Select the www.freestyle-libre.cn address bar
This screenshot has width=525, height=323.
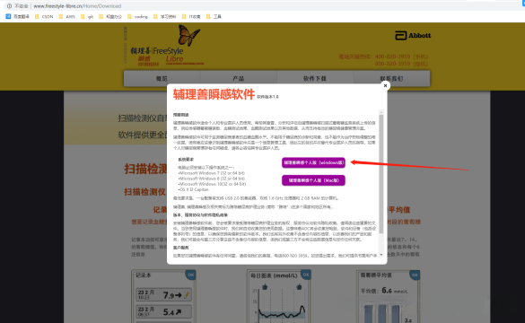77,6
